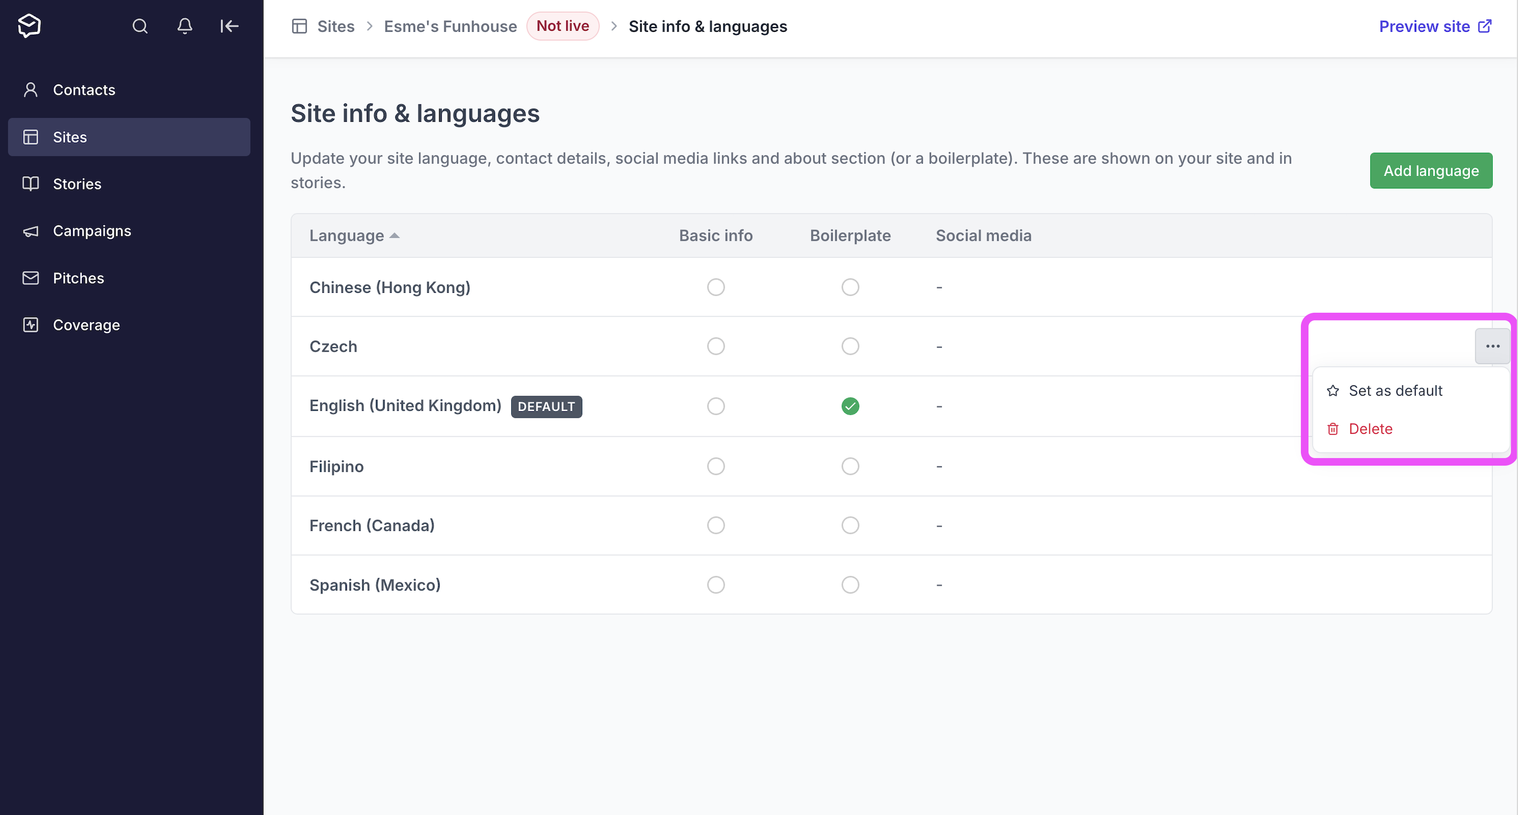Go to Contacts in sidebar
Image resolution: width=1518 pixels, height=815 pixels.
tap(129, 89)
